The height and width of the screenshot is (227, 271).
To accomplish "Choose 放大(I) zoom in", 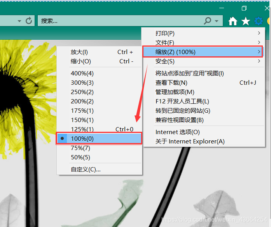I will pos(100,52).
